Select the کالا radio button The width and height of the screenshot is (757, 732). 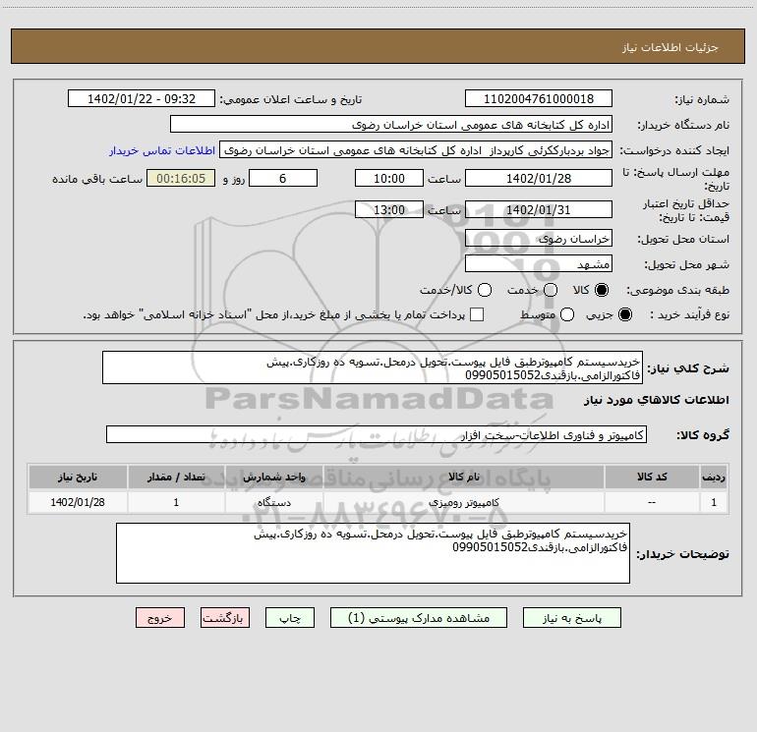coord(602,290)
